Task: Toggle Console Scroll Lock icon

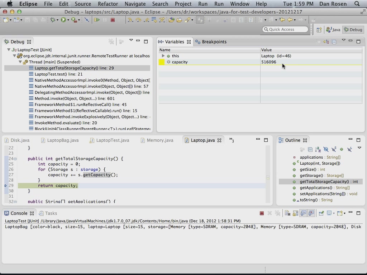Action: 295,213
